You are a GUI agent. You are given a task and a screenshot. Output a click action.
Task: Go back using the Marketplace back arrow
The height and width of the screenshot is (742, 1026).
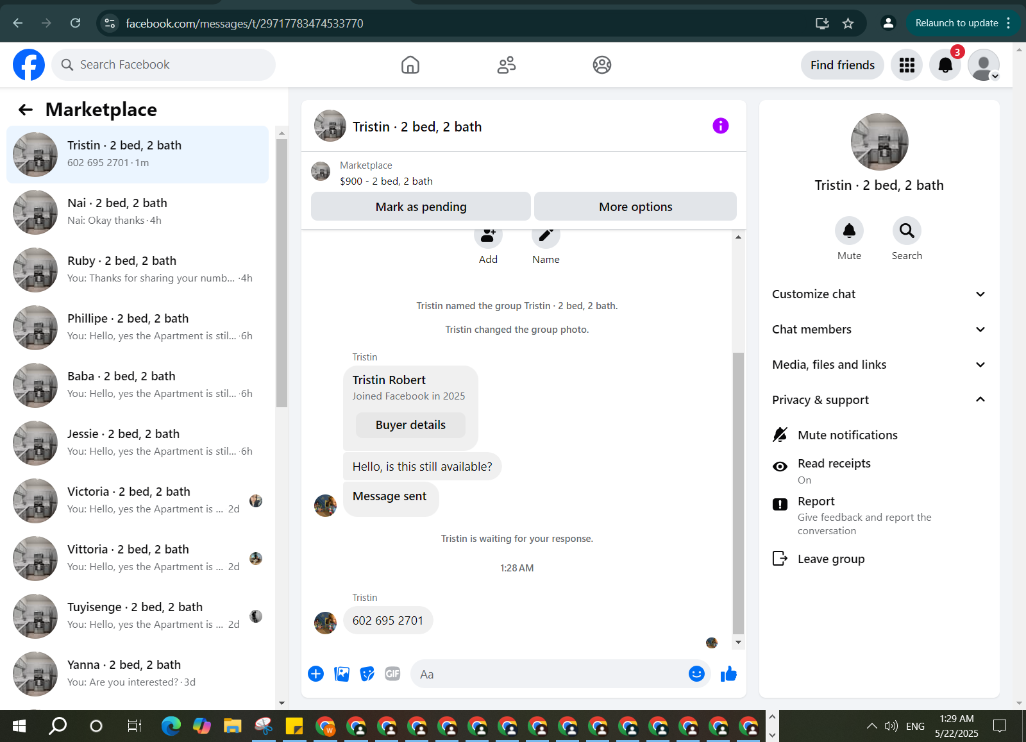(x=26, y=110)
